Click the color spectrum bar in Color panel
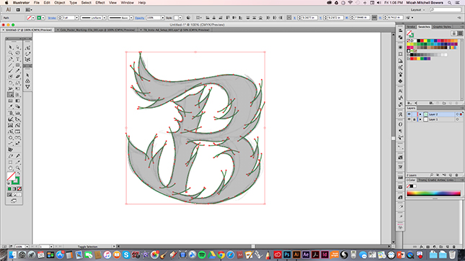The width and height of the screenshot is (465, 261). [x=433, y=193]
